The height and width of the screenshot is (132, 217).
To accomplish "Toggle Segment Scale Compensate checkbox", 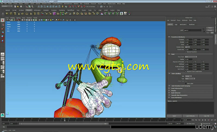I will point(186,71).
